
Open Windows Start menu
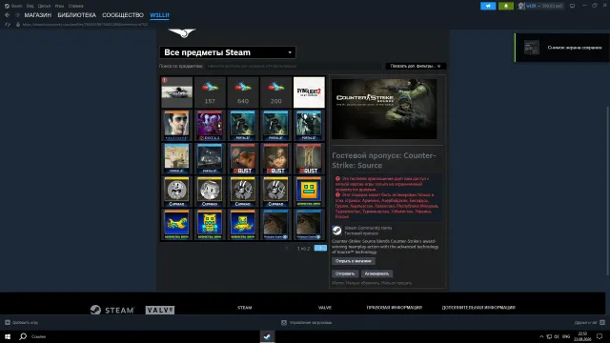pyautogui.click(x=8, y=336)
